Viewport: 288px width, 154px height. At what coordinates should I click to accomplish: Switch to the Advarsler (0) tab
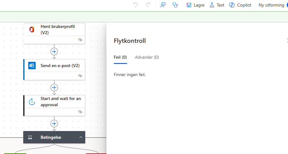(147, 57)
